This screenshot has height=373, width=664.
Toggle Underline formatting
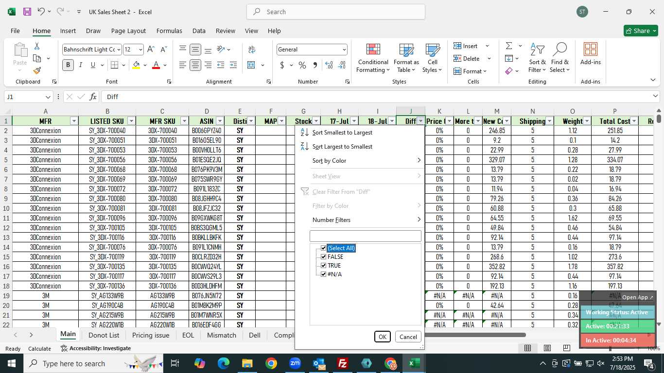(x=93, y=65)
